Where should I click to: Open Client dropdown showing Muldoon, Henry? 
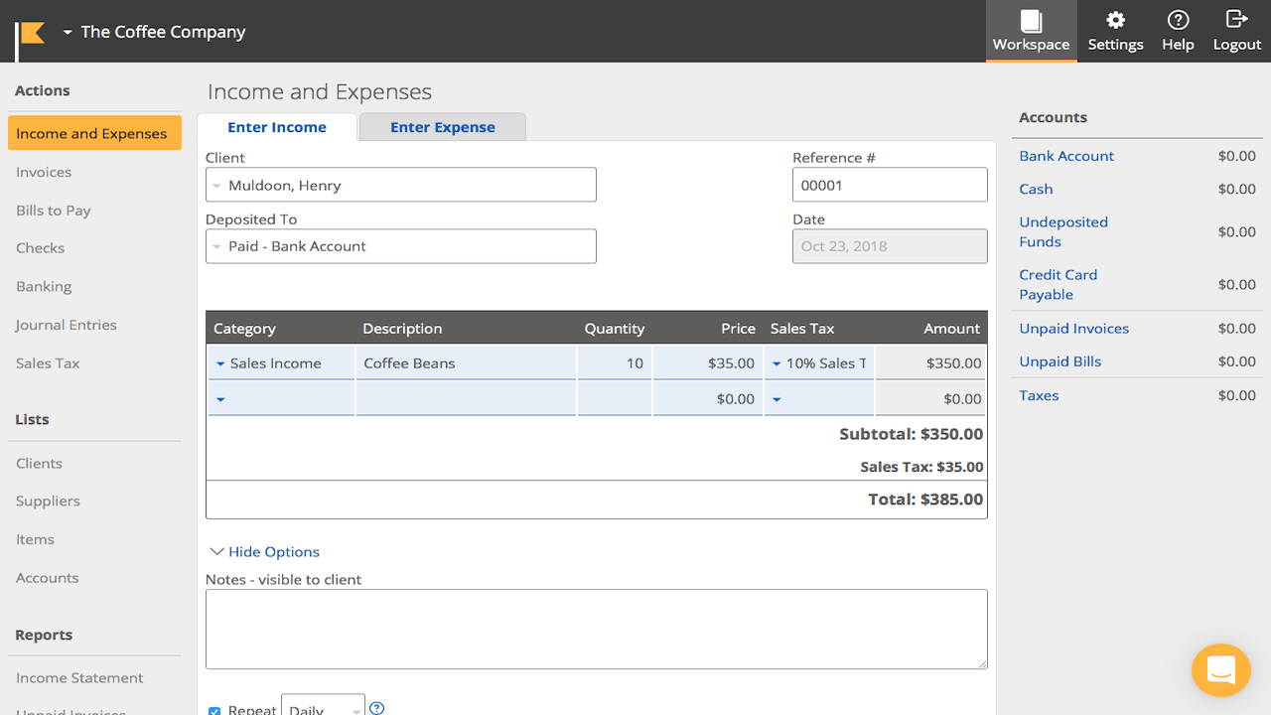click(401, 185)
